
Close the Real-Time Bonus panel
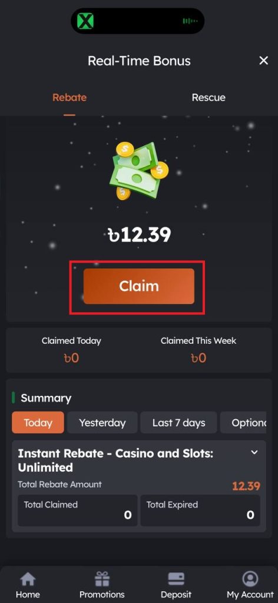pyautogui.click(x=263, y=61)
